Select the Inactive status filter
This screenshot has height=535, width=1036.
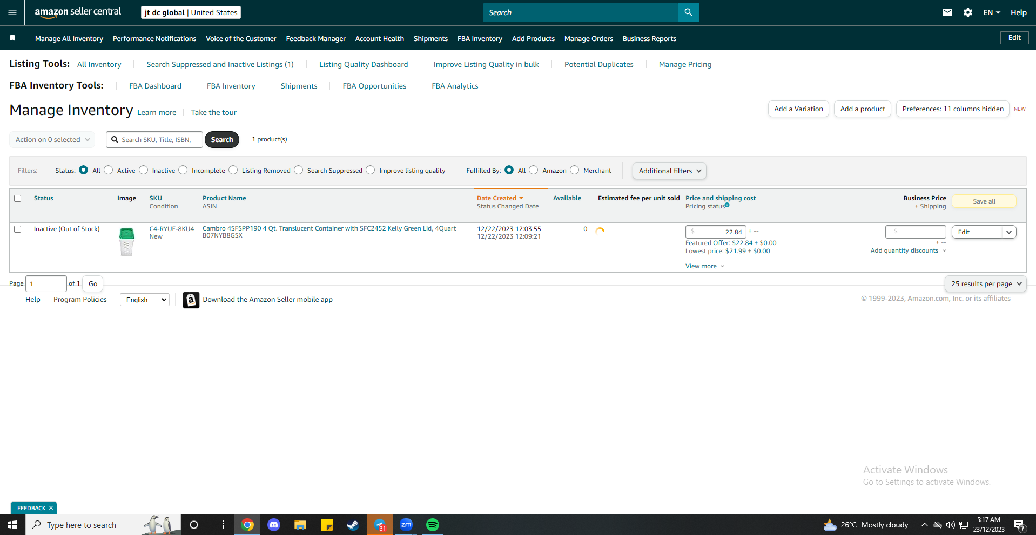[143, 170]
